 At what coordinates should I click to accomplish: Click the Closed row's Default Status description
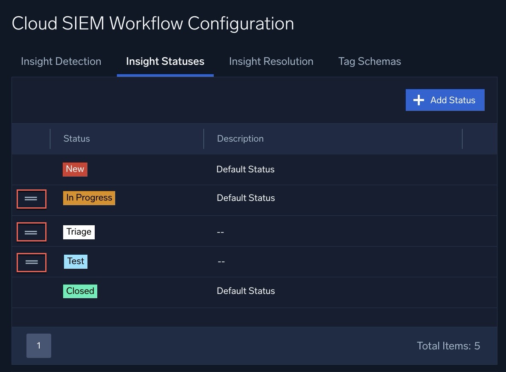246,291
